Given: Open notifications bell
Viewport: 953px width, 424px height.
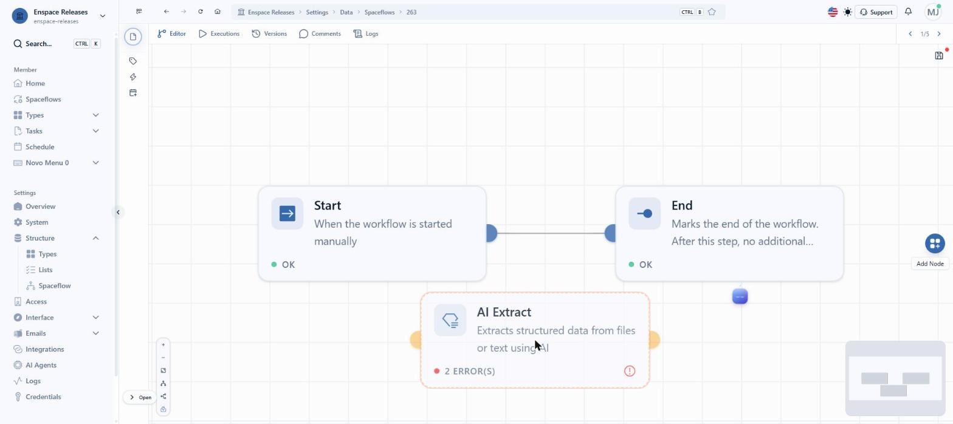Looking at the screenshot, I should tap(908, 12).
